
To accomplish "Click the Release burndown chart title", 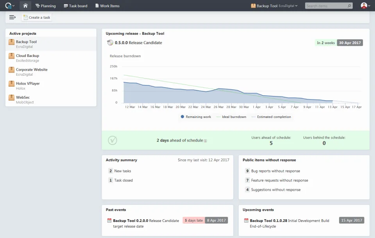I will (x=125, y=56).
